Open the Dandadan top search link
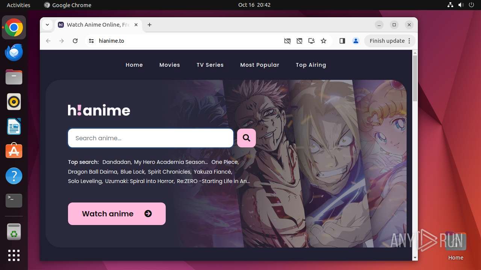 [x=116, y=162]
